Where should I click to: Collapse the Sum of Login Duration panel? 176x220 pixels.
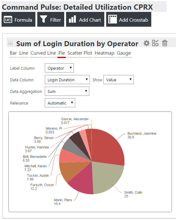coord(11,43)
